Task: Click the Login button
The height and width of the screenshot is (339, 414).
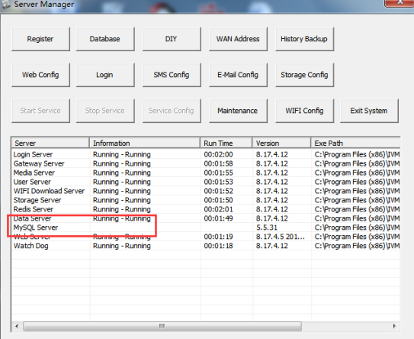Action: 105,75
